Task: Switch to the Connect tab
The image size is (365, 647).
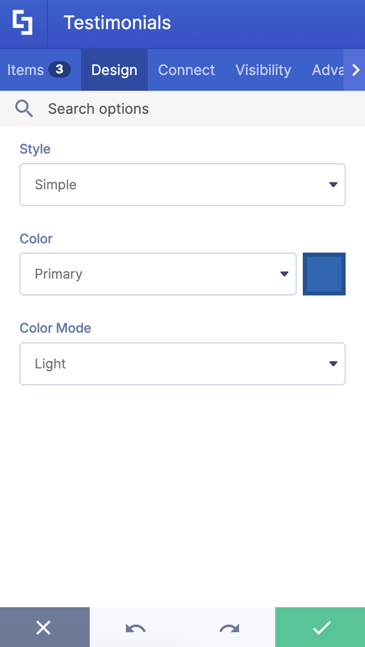Action: [x=186, y=69]
